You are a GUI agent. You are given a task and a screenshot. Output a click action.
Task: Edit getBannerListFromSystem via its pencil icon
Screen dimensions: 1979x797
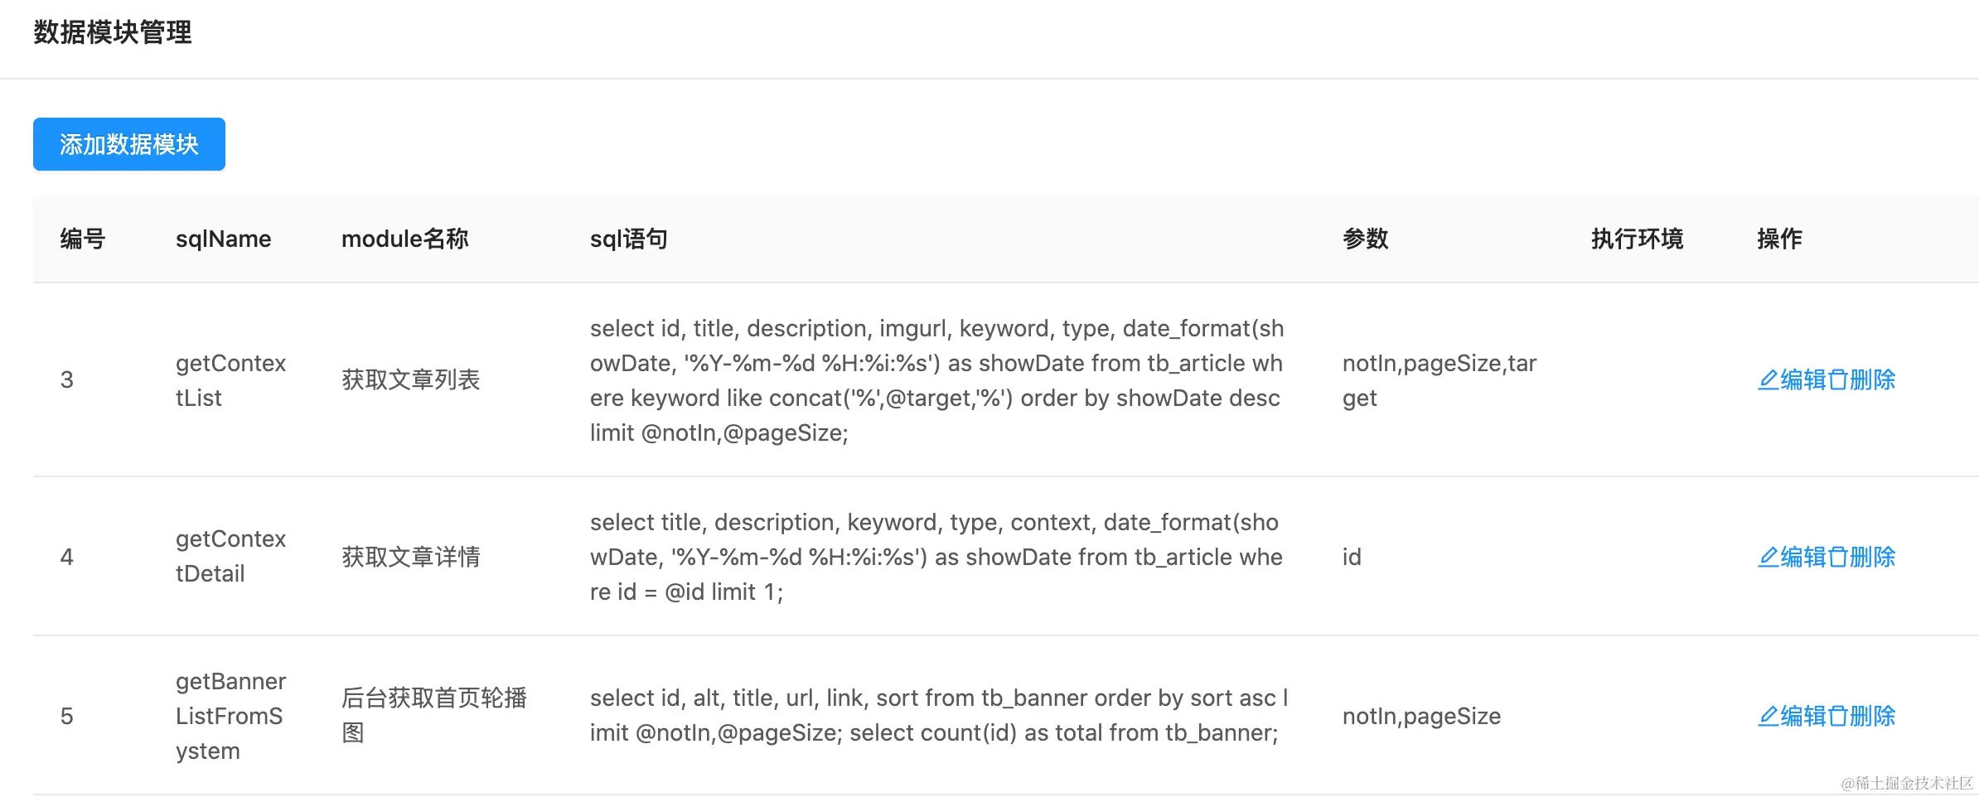pyautogui.click(x=1769, y=717)
